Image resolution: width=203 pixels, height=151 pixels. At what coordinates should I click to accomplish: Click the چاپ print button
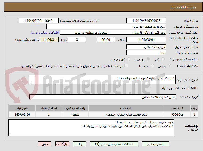coord(79,144)
